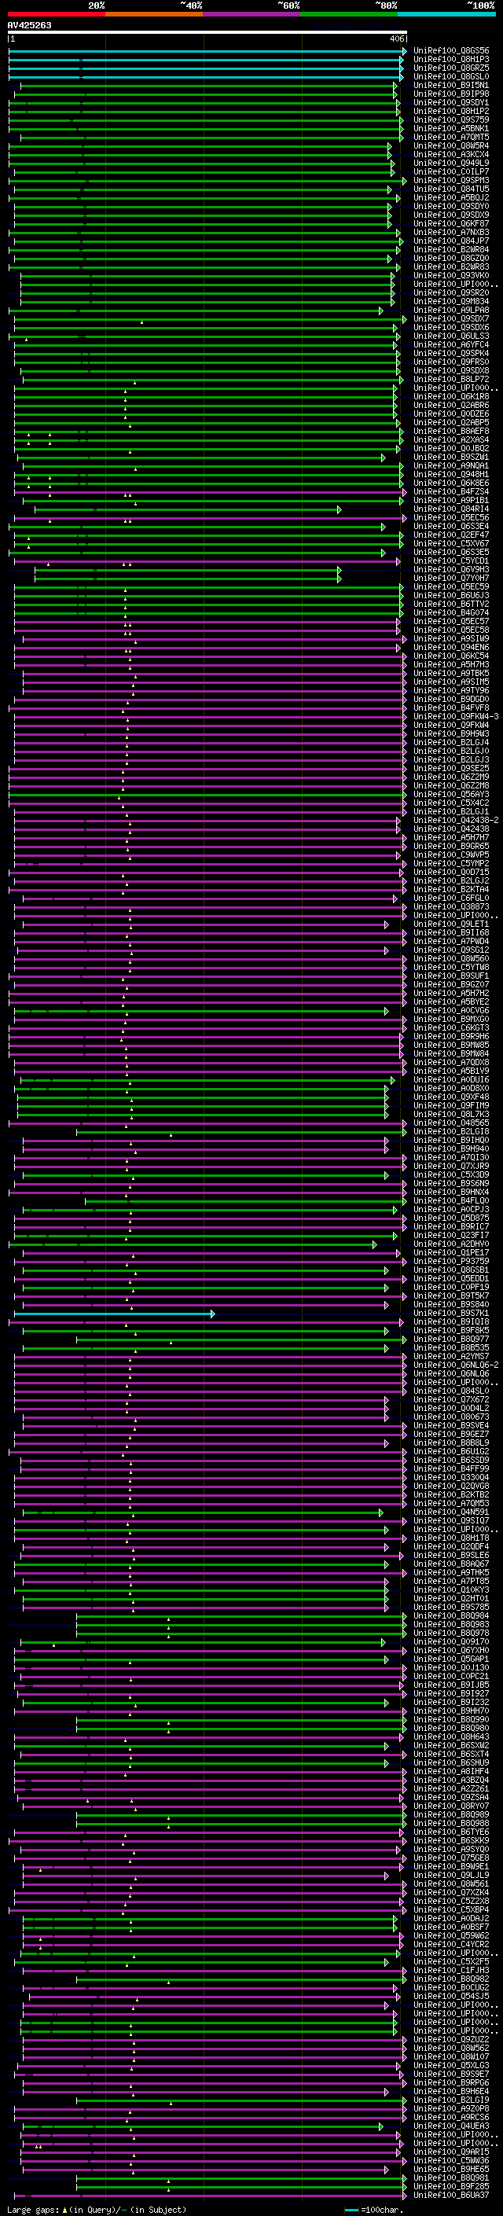Select the UniRef100_Q6KF87 label

[x=451, y=224]
